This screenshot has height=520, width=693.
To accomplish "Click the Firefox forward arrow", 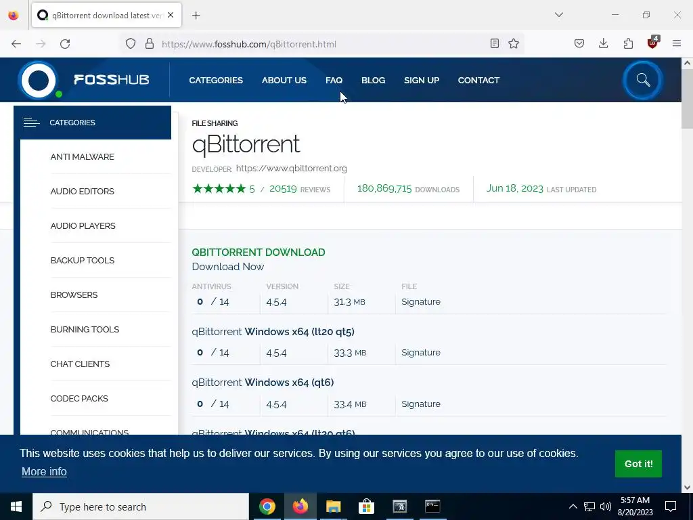I will [x=41, y=44].
